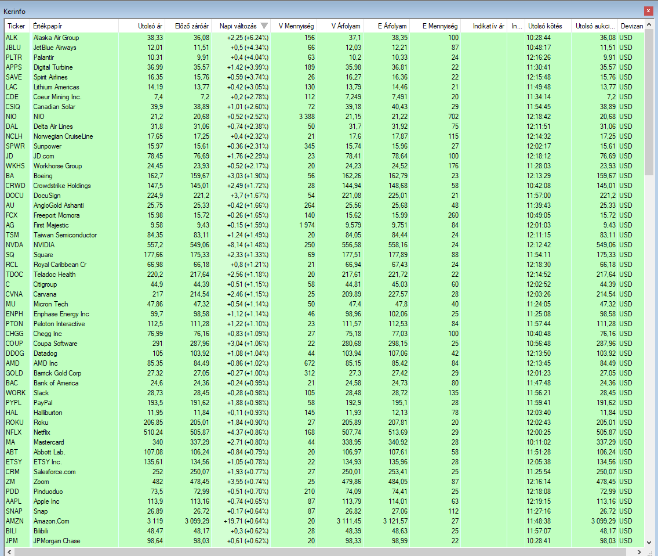Select Teladoc Health row
The image size is (658, 556).
click(x=325, y=275)
